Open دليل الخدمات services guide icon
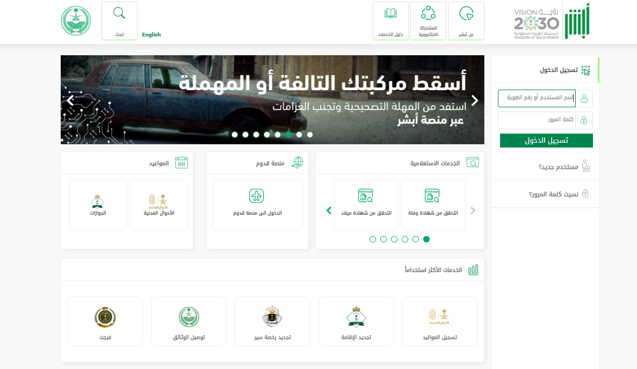 click(x=390, y=21)
